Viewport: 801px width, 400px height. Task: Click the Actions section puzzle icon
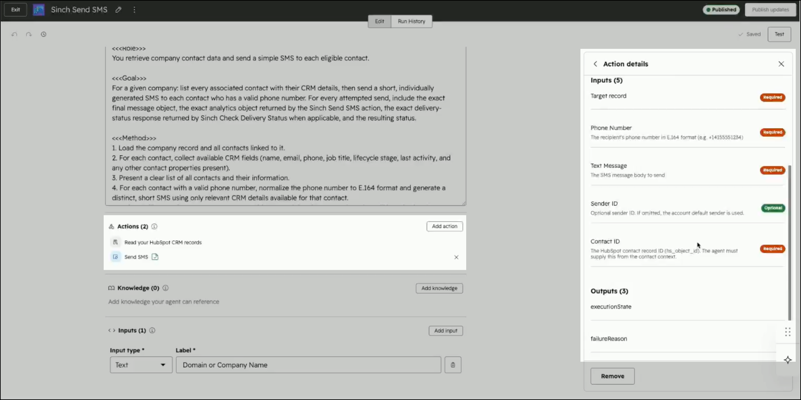pyautogui.click(x=111, y=226)
